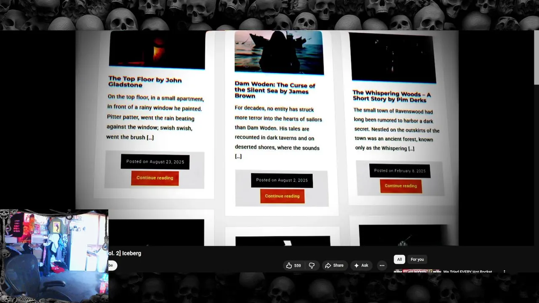Click the Ask sparkle button
Viewport: 539px width, 303px height.
(x=361, y=266)
